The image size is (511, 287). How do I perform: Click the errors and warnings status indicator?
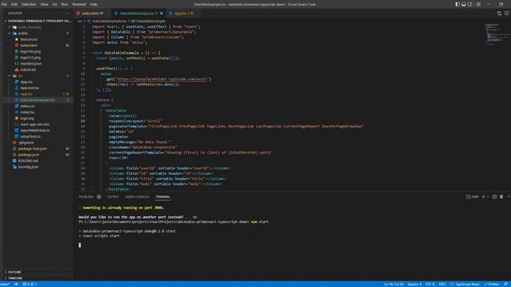tap(30, 284)
